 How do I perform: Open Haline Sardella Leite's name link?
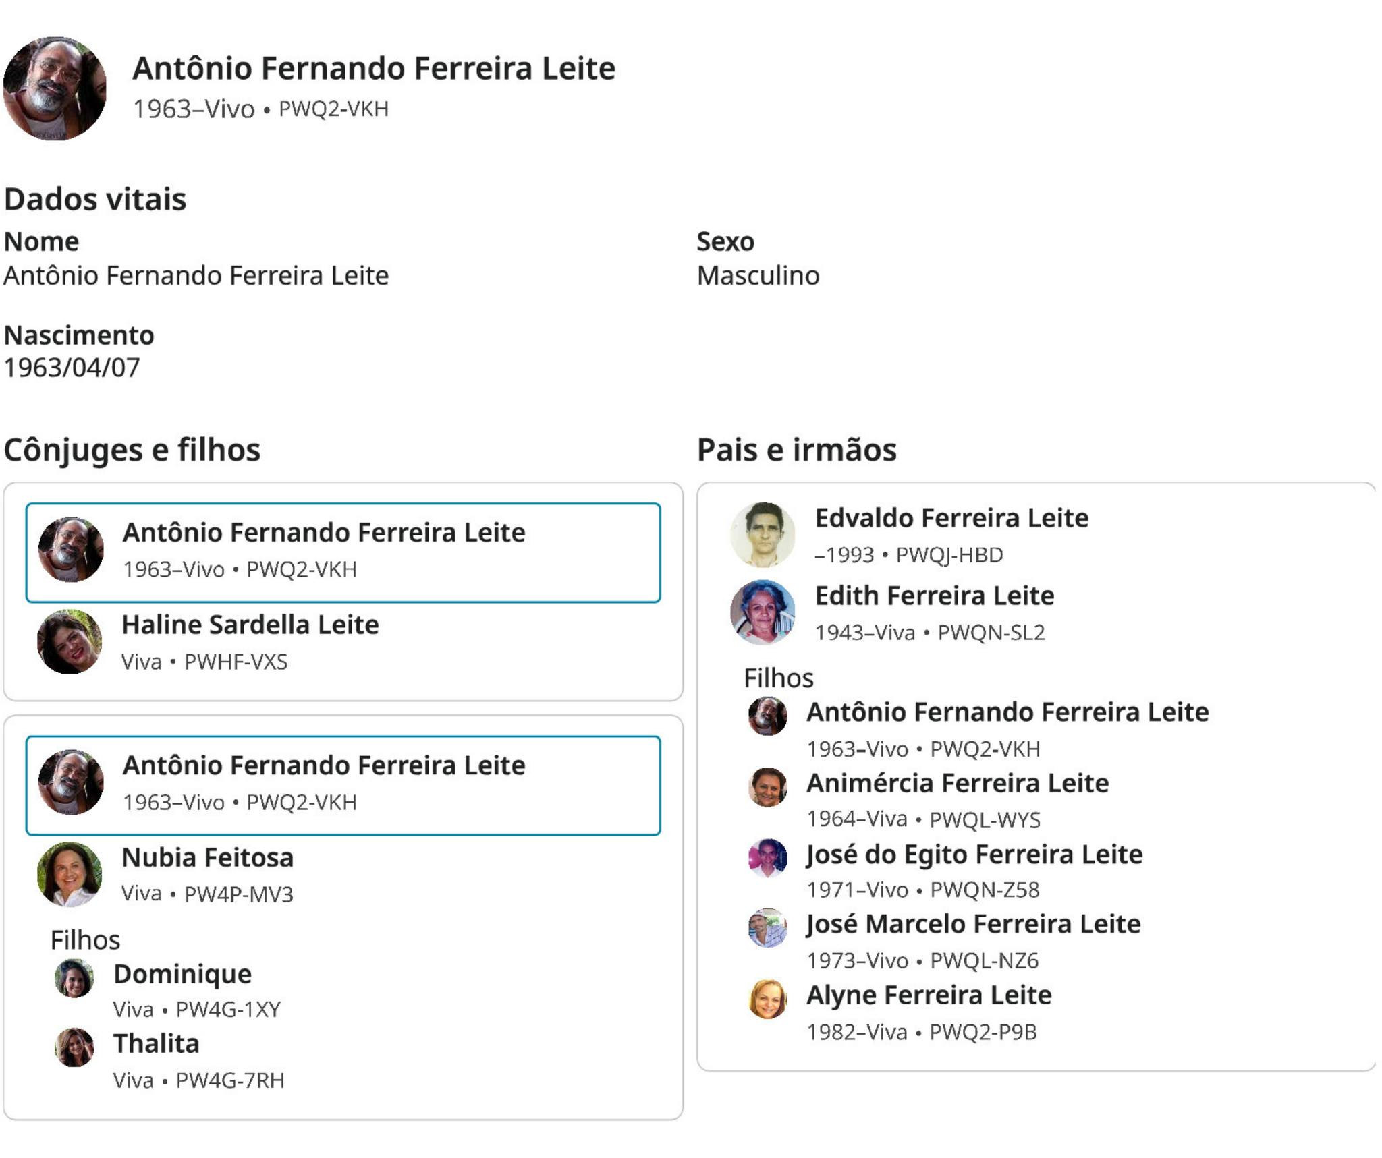250,625
